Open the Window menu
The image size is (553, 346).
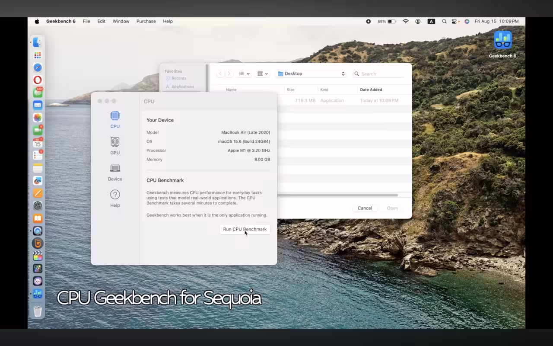[x=121, y=21]
